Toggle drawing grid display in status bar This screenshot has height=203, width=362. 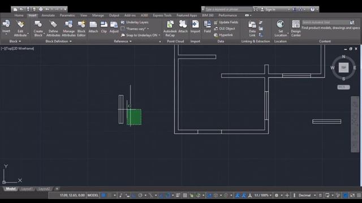click(104, 196)
